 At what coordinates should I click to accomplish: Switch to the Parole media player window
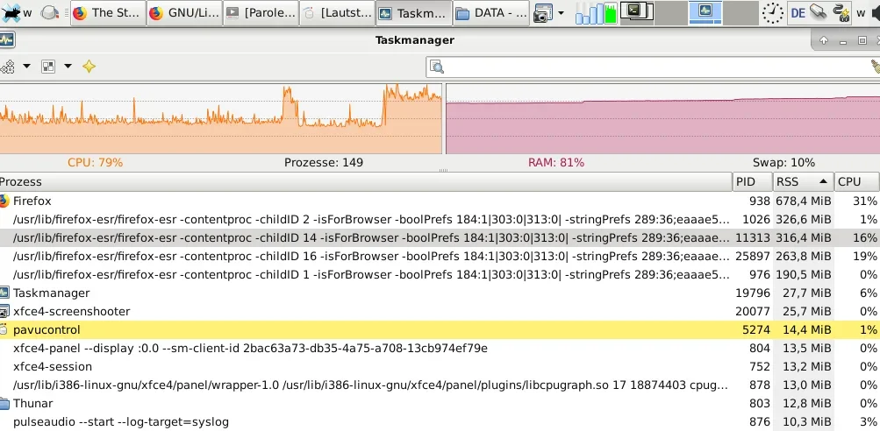[261, 13]
